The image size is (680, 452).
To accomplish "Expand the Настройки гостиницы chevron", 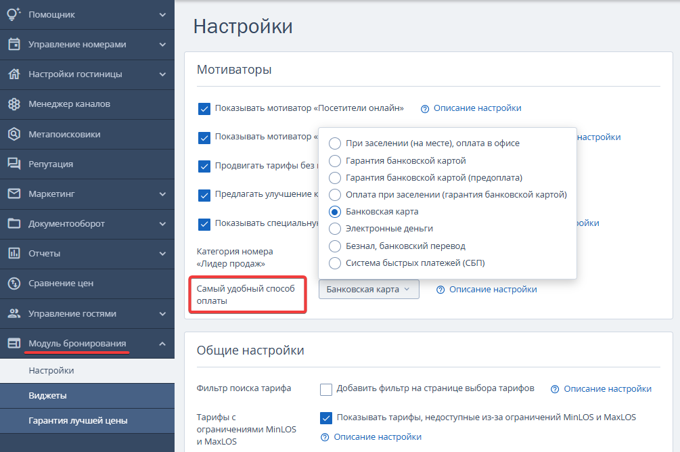I will [x=162, y=74].
